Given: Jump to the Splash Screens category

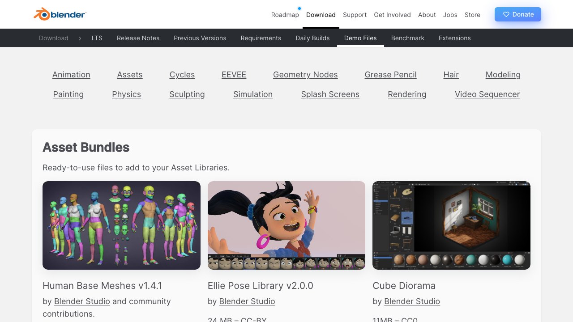Looking at the screenshot, I should pyautogui.click(x=330, y=94).
